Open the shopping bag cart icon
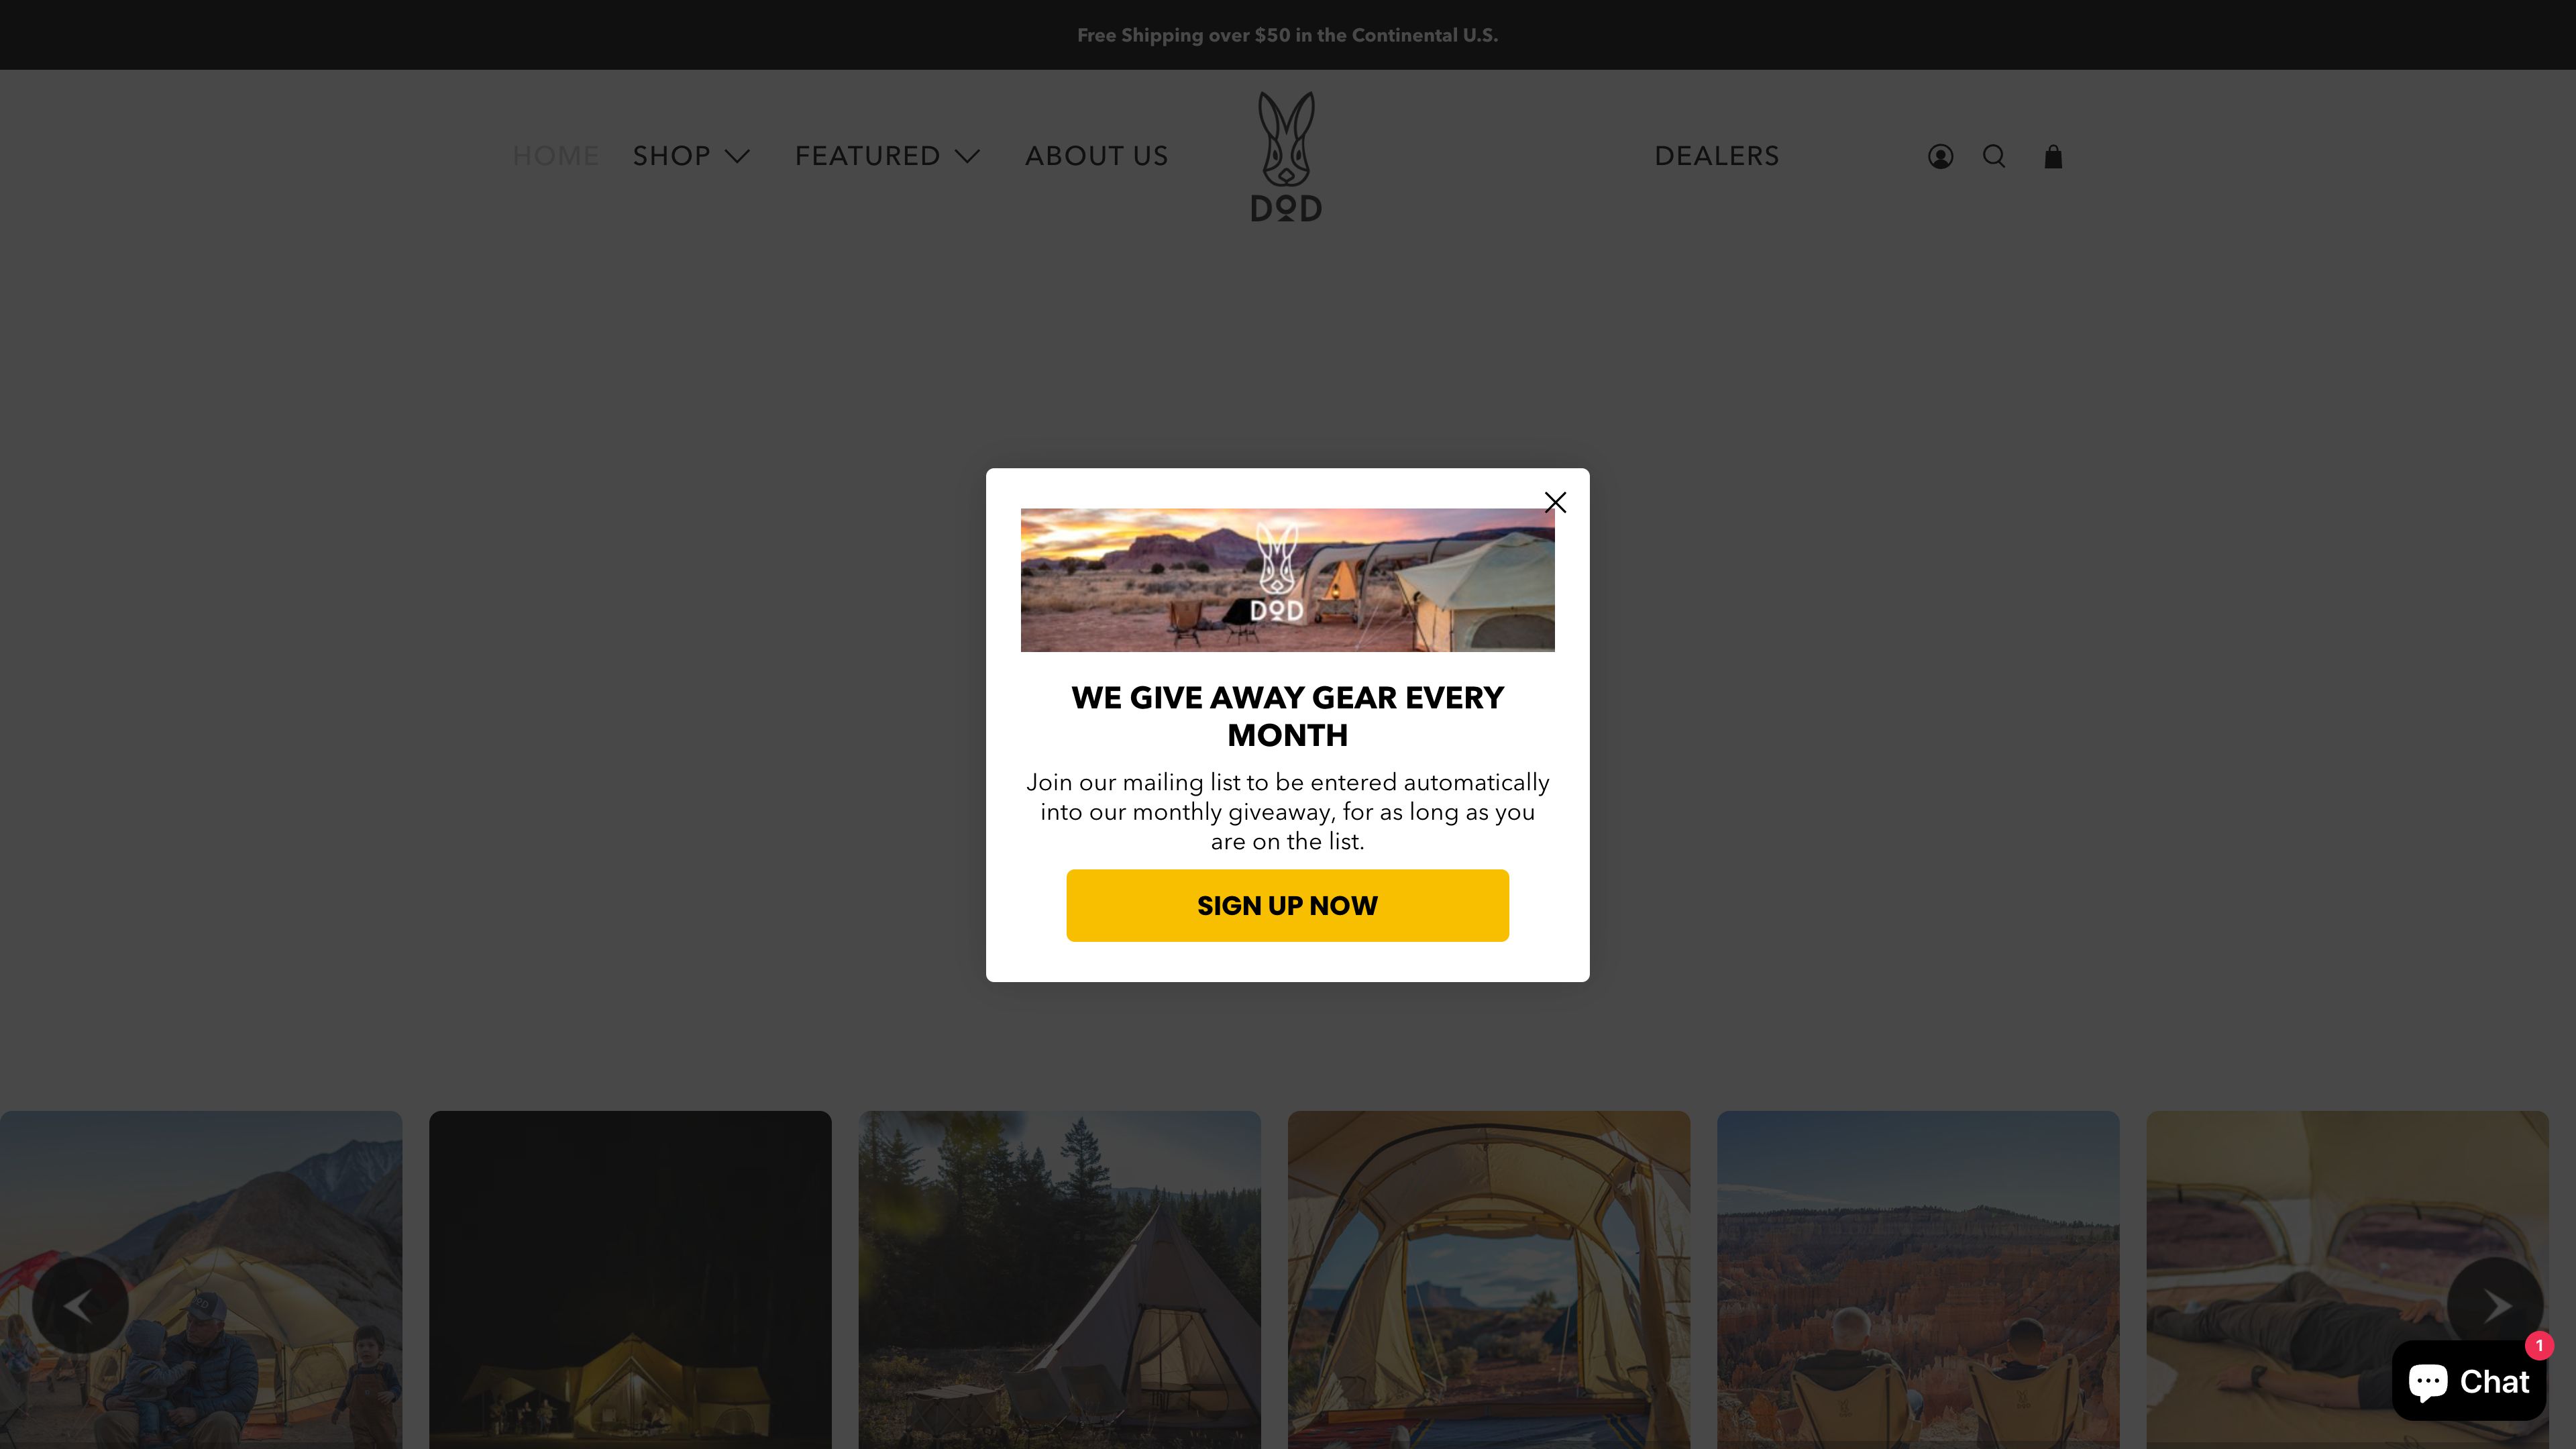The height and width of the screenshot is (1449, 2576). 2053,157
